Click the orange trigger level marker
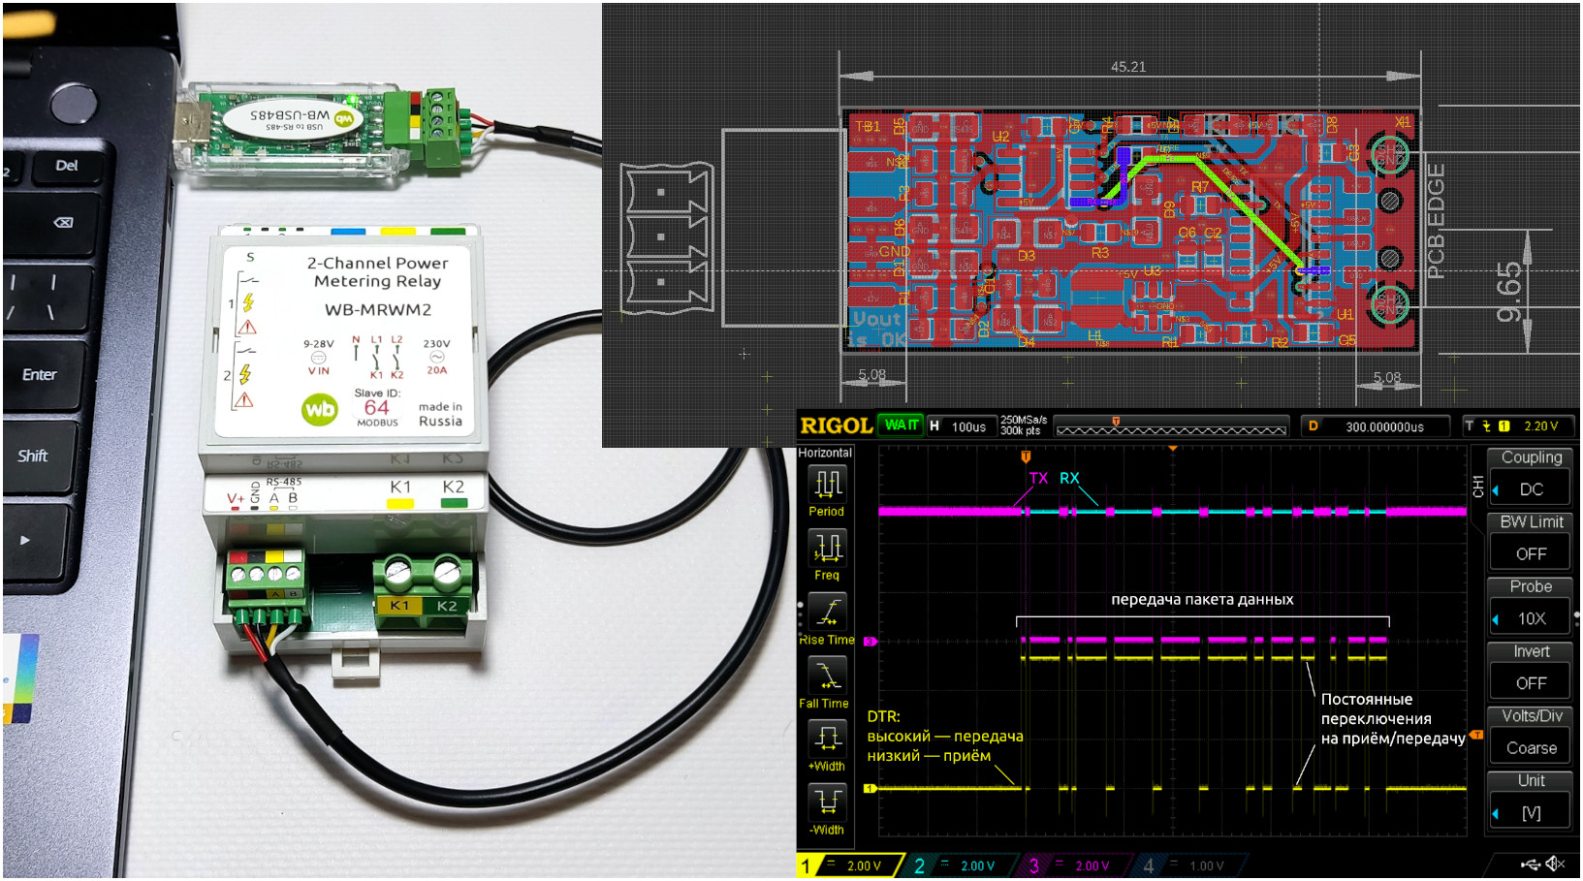This screenshot has width=1583, height=881. (1476, 735)
